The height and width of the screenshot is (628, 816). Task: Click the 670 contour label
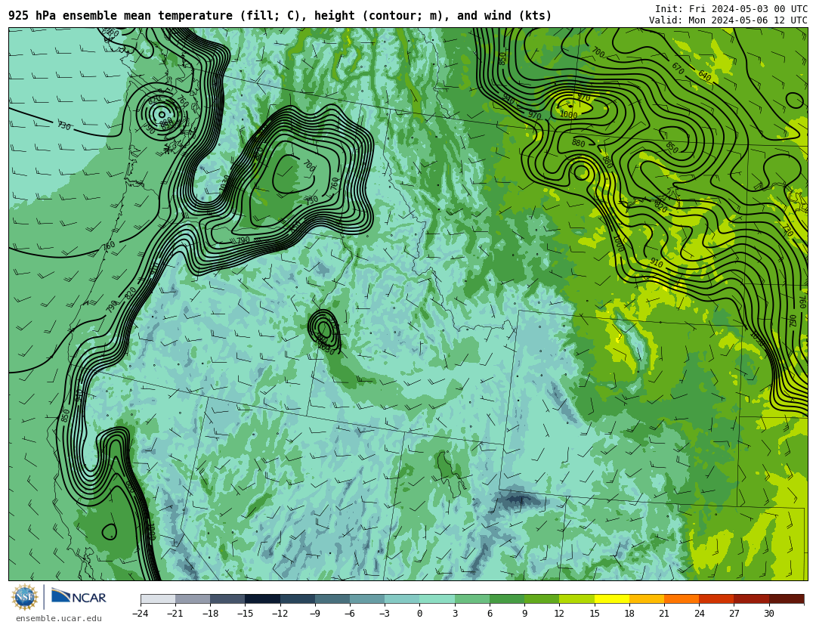tap(678, 68)
